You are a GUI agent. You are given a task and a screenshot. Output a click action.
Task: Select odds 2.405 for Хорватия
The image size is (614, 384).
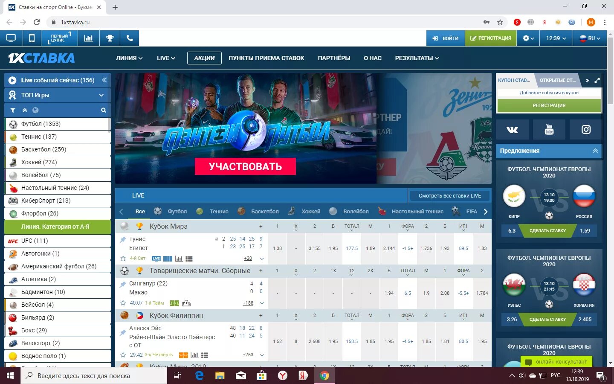click(585, 320)
